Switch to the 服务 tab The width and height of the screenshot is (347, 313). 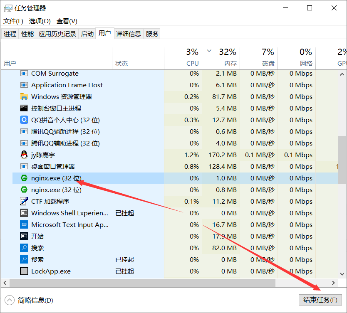(152, 34)
